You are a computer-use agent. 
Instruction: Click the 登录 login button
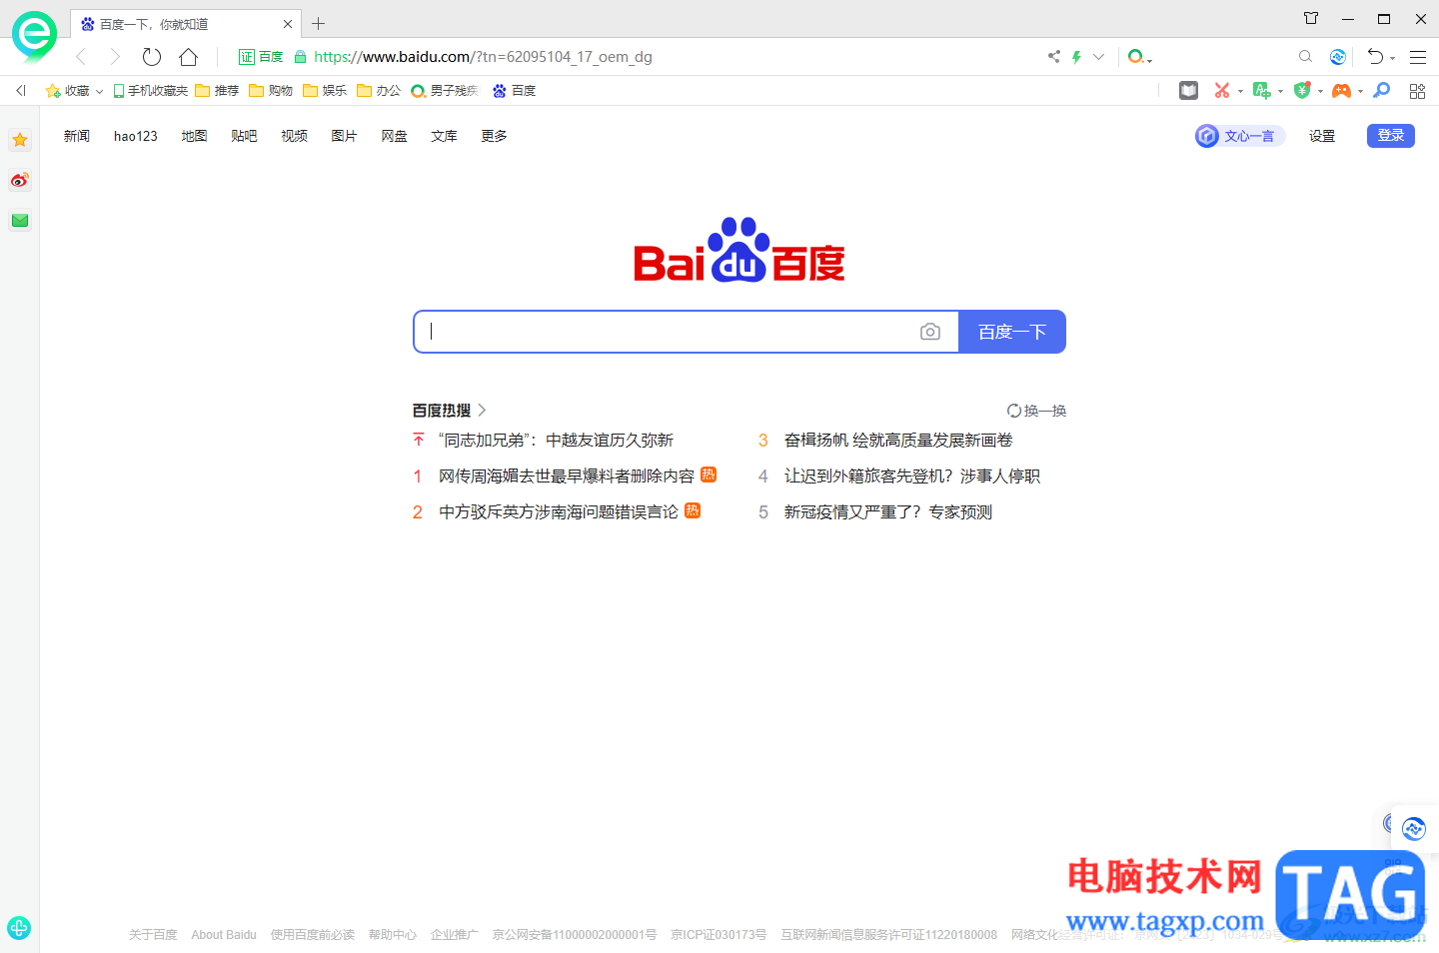pos(1391,136)
